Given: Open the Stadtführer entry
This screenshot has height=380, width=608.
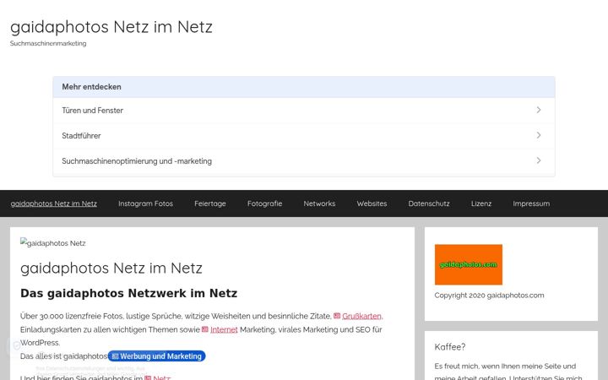Looking at the screenshot, I should pyautogui.click(x=304, y=136).
